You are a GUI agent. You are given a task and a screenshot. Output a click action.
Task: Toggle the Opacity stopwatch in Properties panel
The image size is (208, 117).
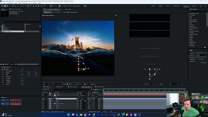point(3,84)
